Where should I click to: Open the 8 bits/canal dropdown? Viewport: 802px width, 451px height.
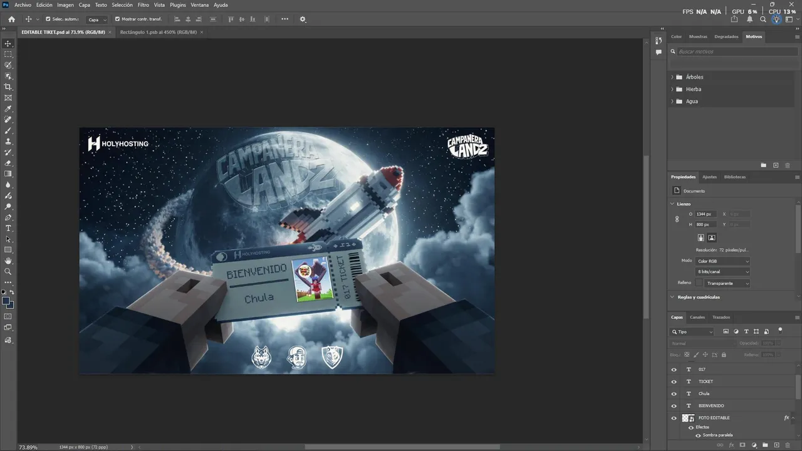click(722, 272)
